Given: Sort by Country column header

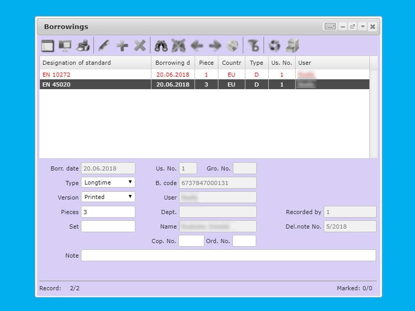Looking at the screenshot, I should [231, 63].
